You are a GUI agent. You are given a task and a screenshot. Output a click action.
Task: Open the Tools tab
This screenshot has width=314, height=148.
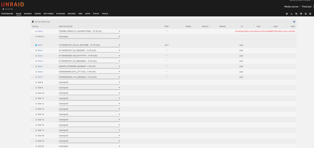(105, 14)
